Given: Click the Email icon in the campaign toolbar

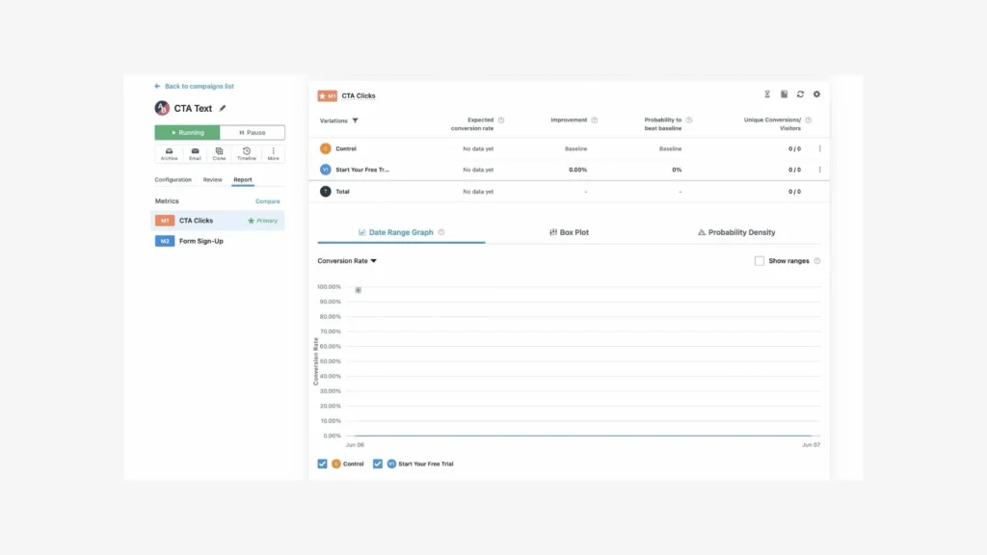Looking at the screenshot, I should (195, 153).
